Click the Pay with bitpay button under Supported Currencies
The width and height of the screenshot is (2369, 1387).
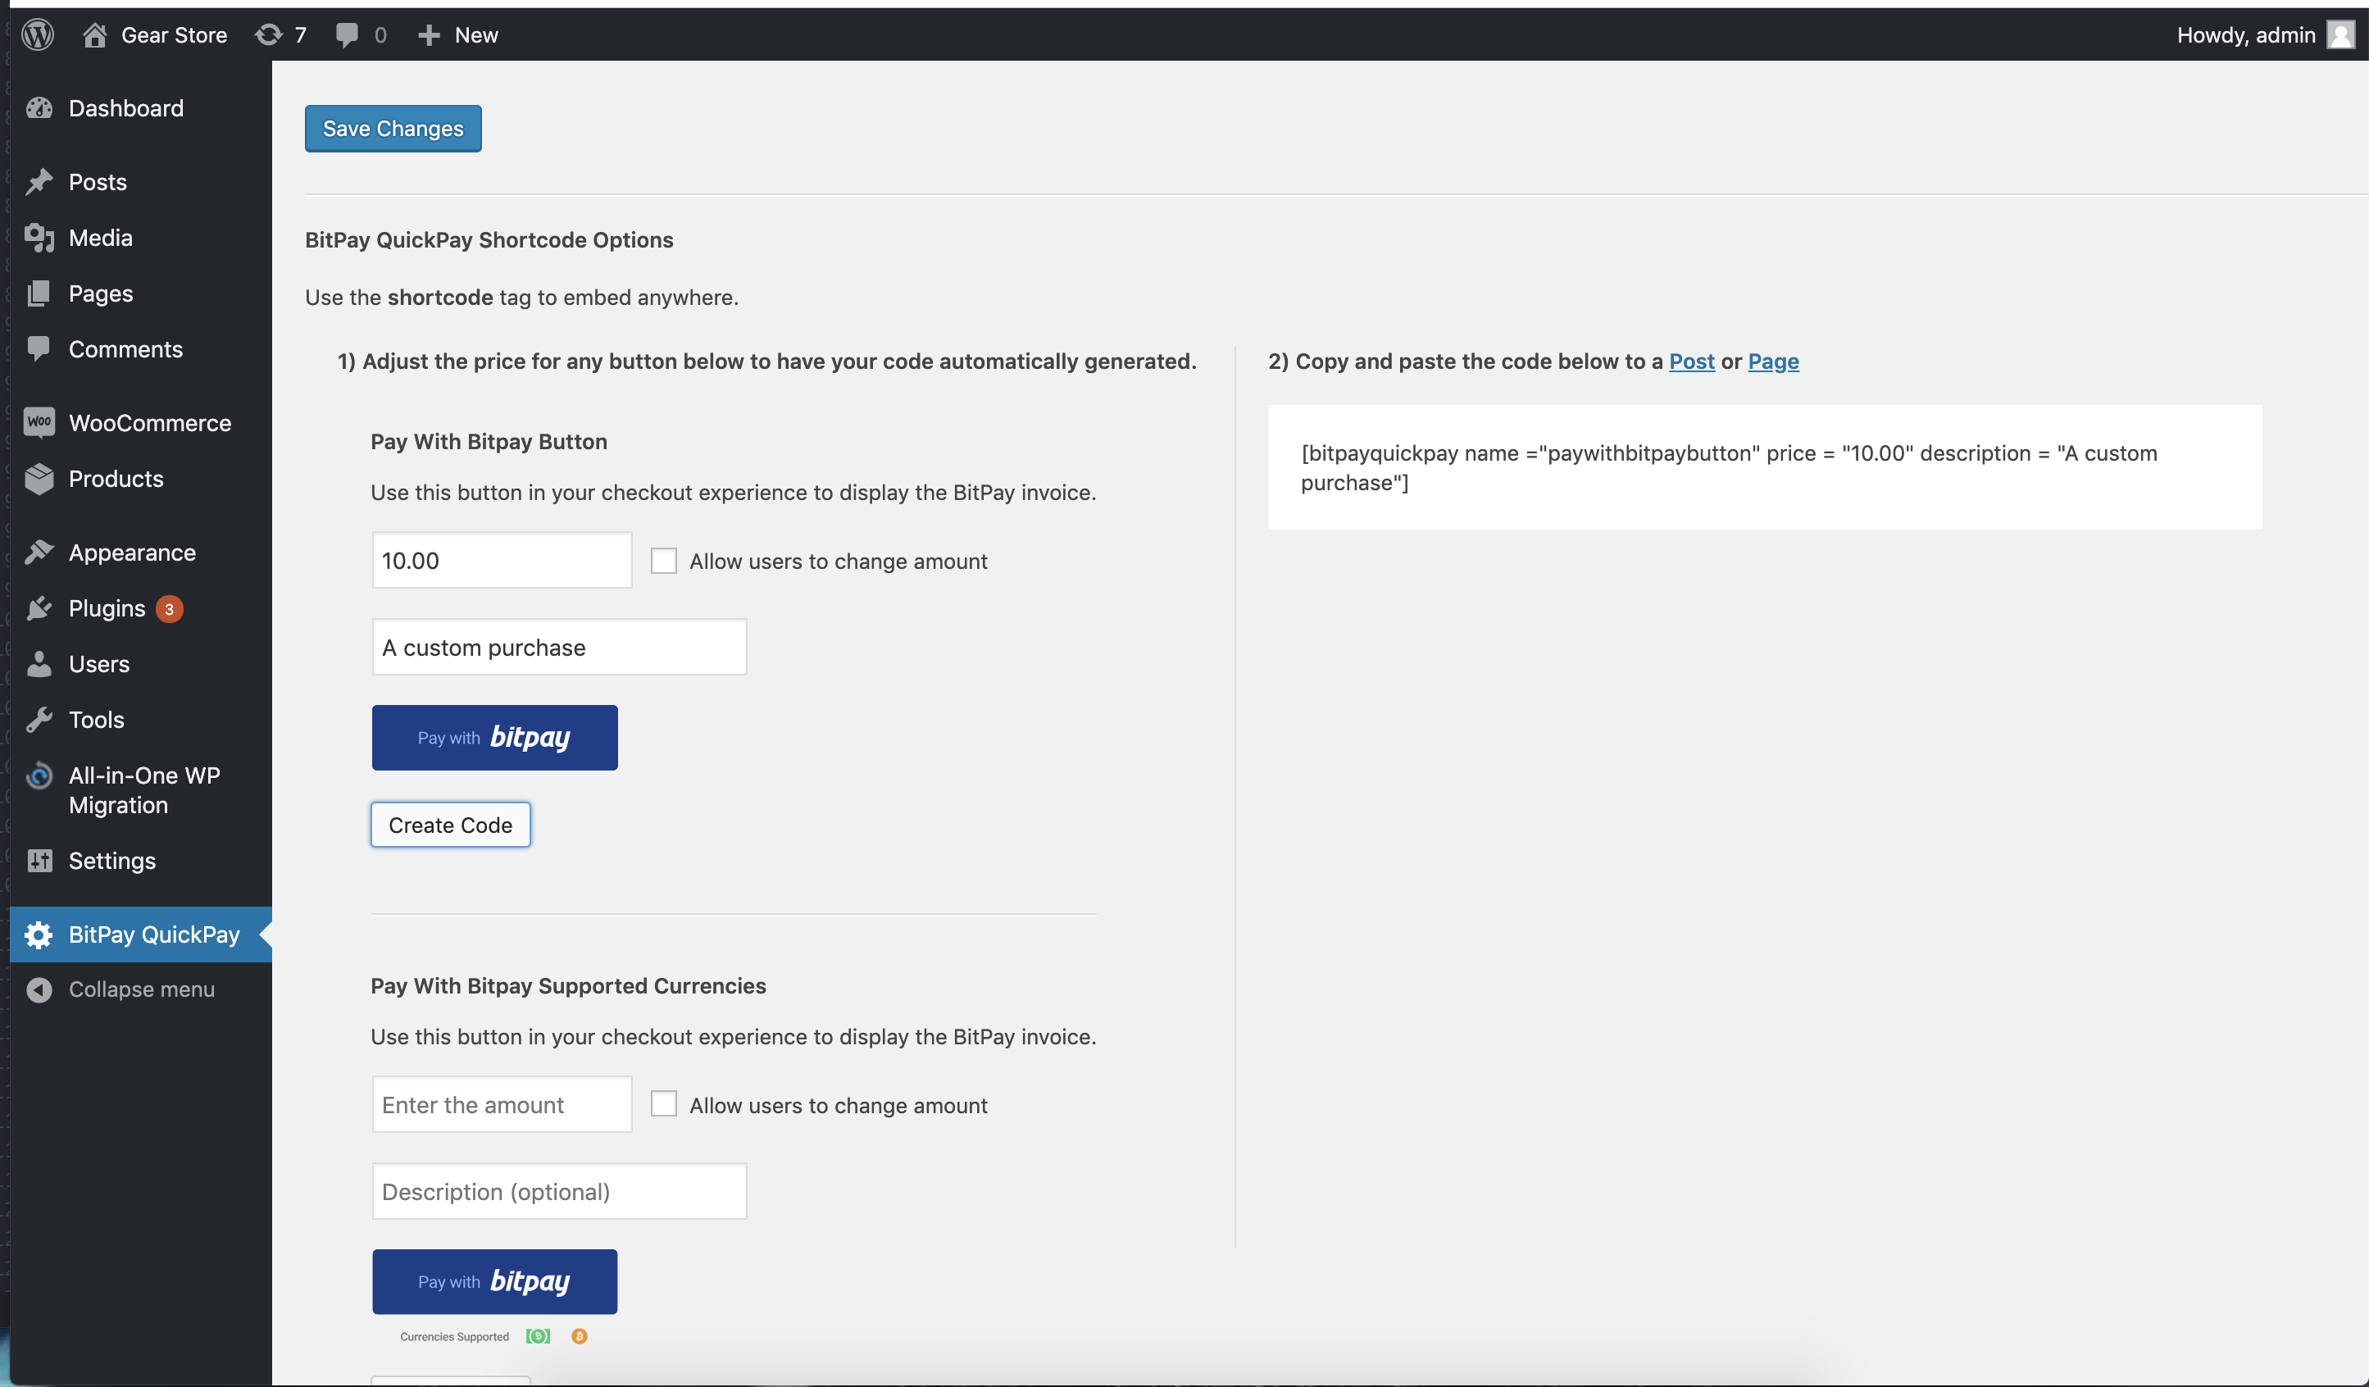494,1280
